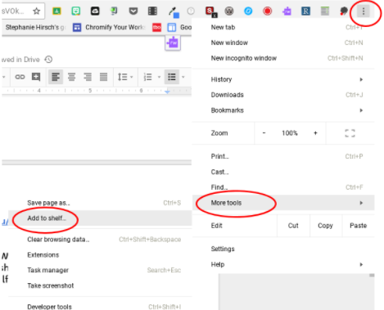
Task: Choose Find in the Chrome menu
Action: pyautogui.click(x=283, y=187)
